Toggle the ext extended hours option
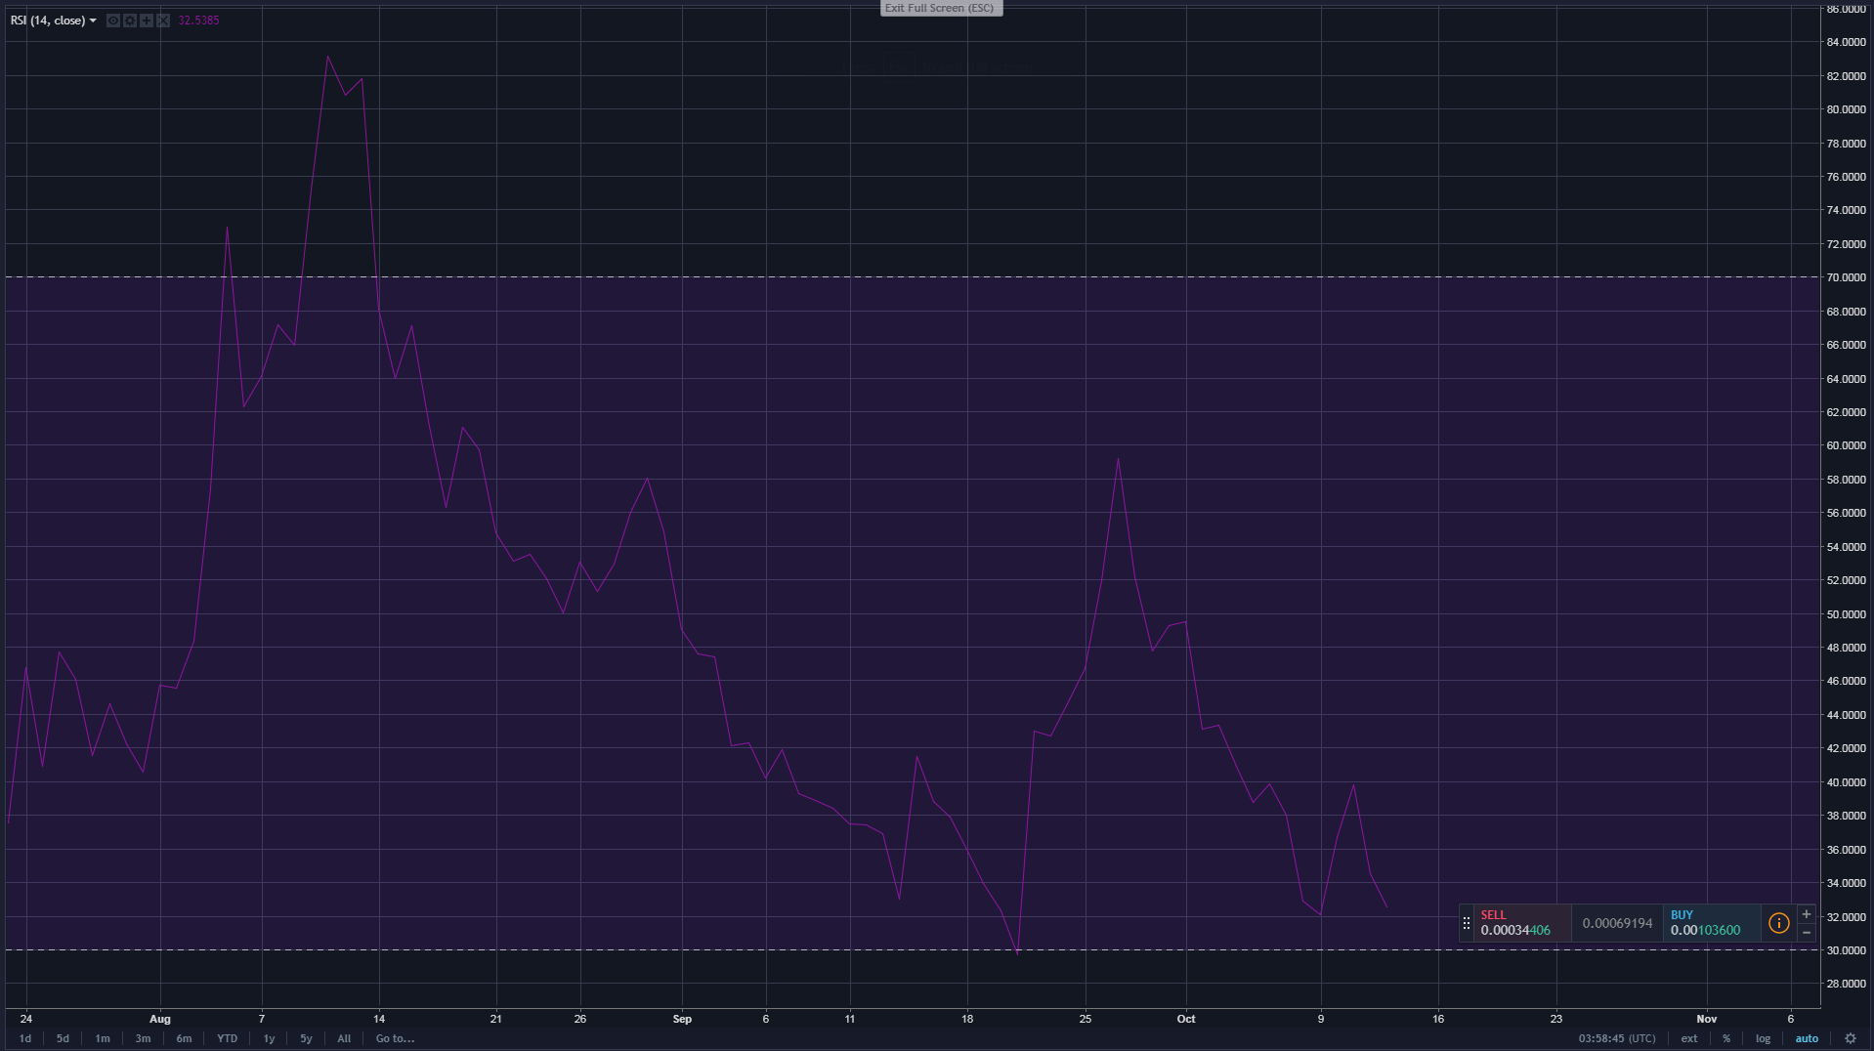Viewport: 1874px width, 1051px height. (1689, 1038)
